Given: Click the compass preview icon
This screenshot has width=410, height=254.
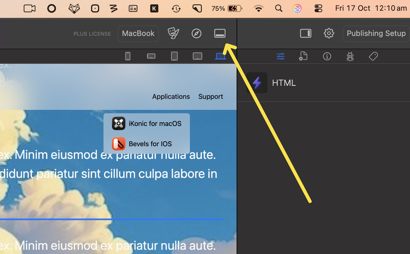Looking at the screenshot, I should 197,34.
